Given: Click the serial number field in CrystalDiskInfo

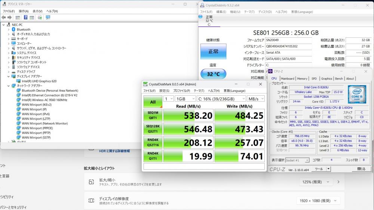Looking at the screenshot, I should pos(289,46).
